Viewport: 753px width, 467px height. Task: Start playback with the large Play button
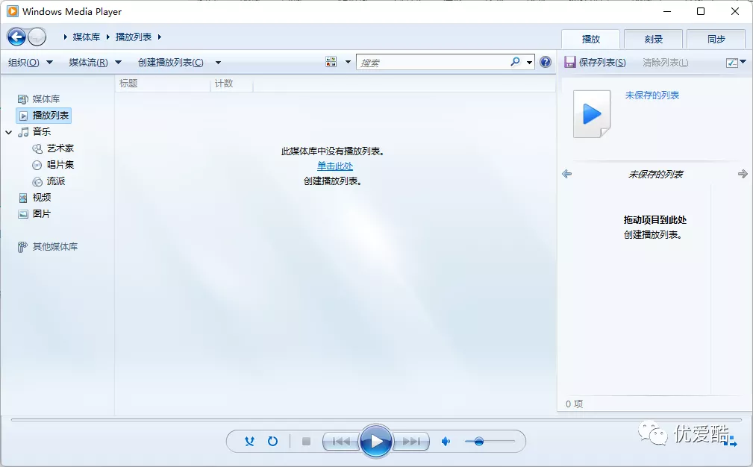click(x=375, y=441)
